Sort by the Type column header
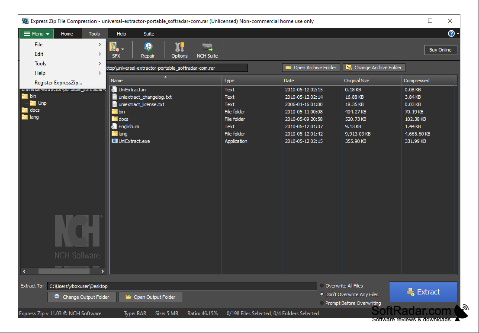 coord(252,81)
